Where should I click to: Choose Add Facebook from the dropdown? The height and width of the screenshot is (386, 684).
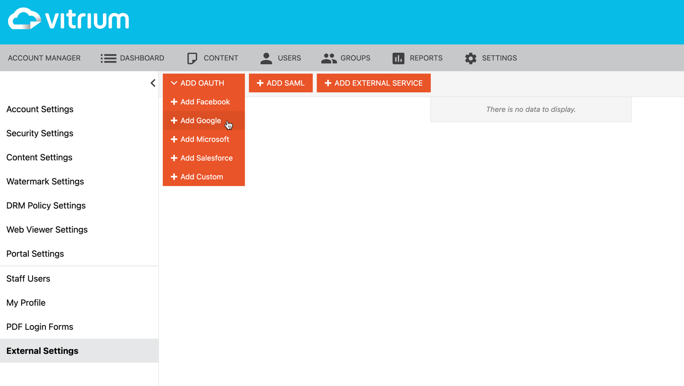point(204,102)
